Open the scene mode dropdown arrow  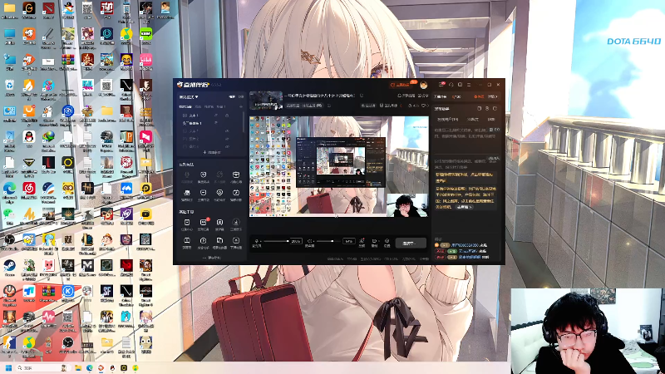coord(197,96)
